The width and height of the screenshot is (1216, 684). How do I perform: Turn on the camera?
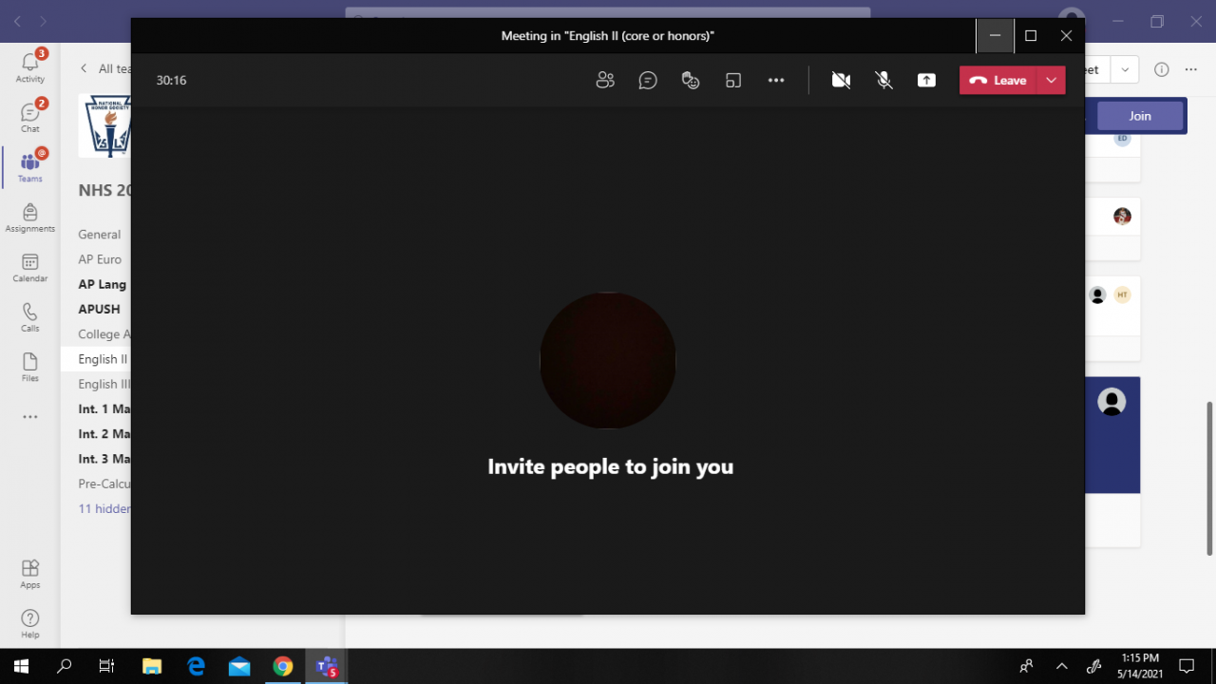(x=841, y=81)
